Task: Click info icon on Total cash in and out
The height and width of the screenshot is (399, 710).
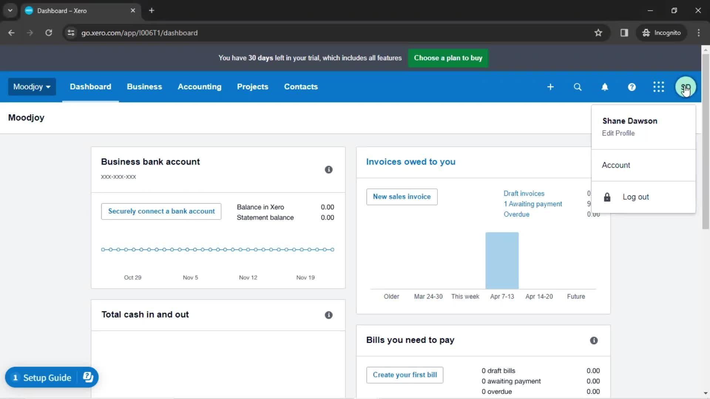Action: pyautogui.click(x=328, y=315)
